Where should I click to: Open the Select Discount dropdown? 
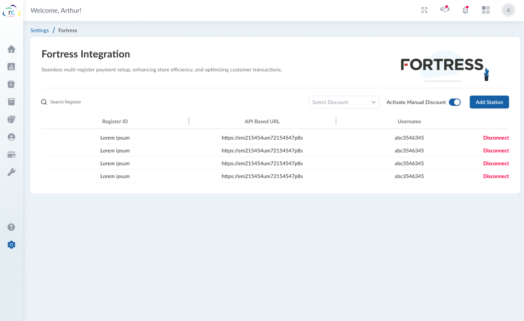(x=344, y=103)
